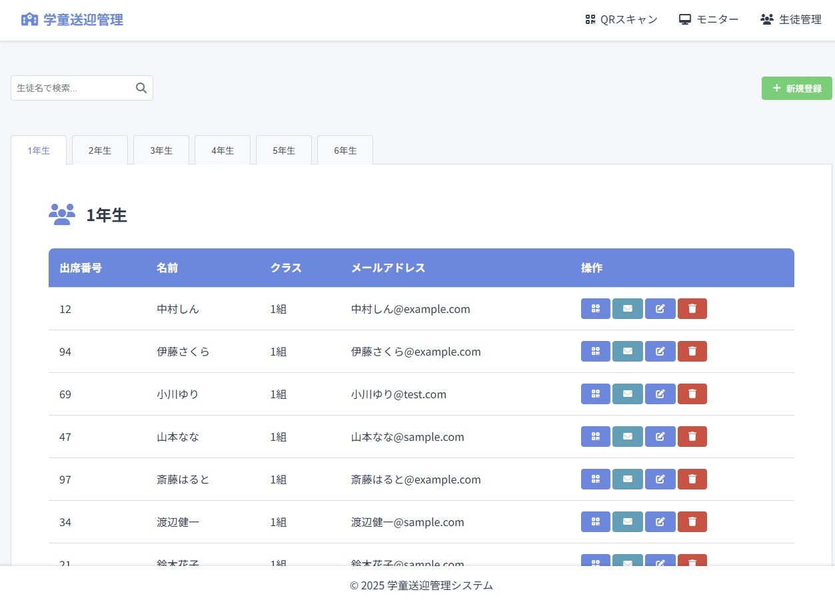Open モニター from the header

pos(708,19)
